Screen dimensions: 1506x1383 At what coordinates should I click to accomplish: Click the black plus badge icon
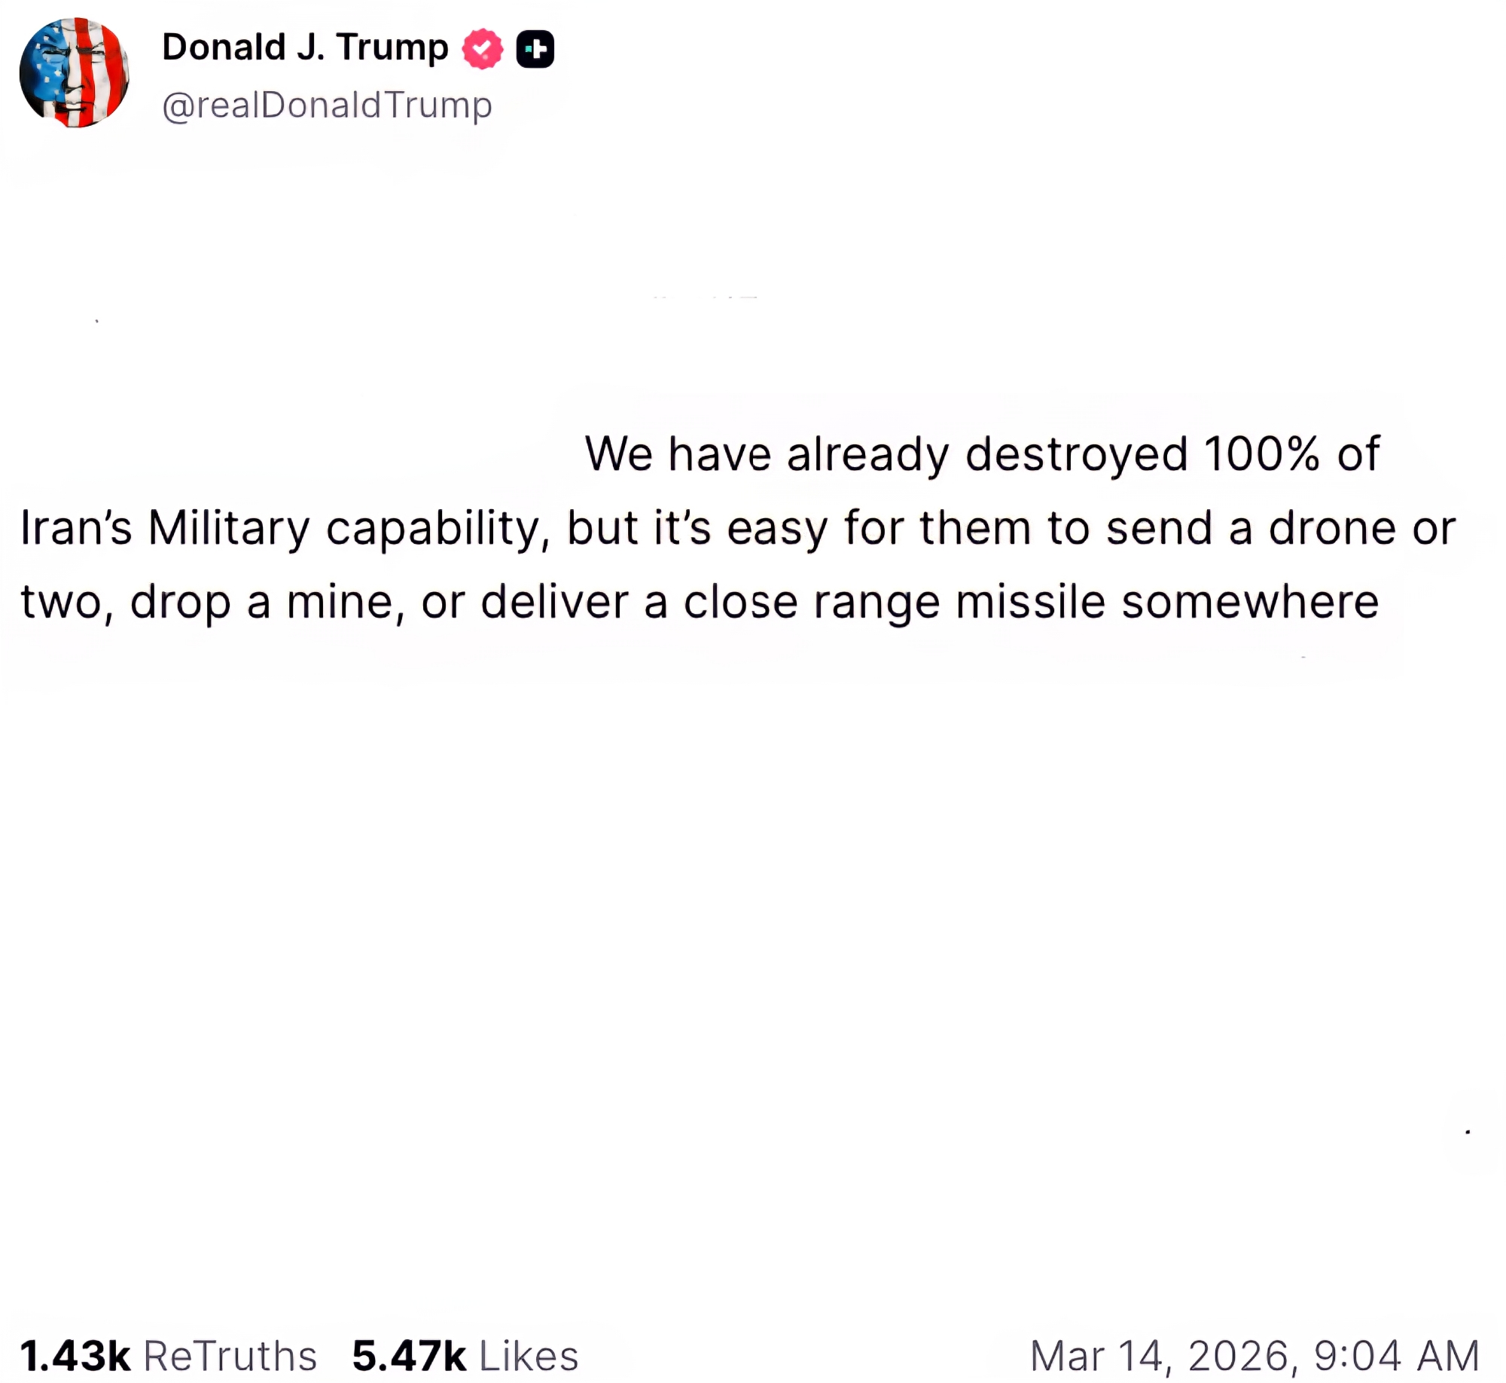535,50
